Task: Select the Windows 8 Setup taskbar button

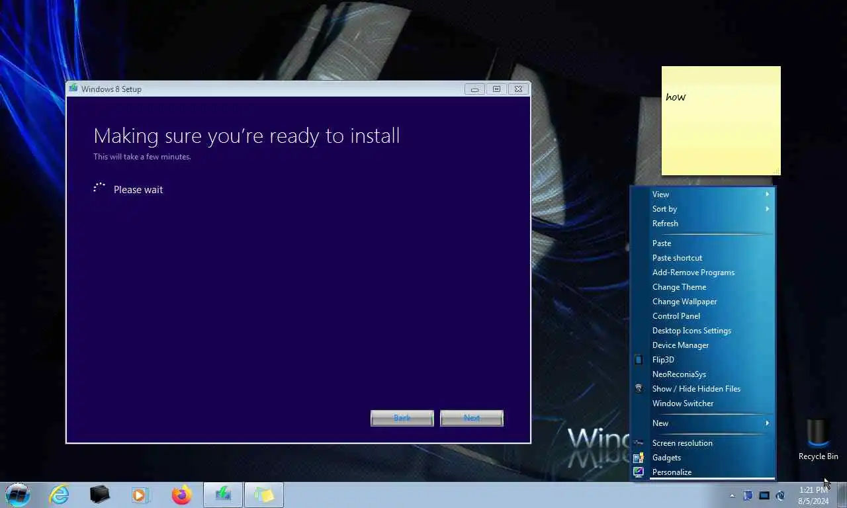Action: coord(223,495)
